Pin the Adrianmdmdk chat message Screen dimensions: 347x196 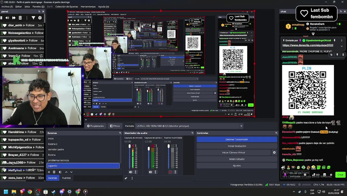click(337, 55)
